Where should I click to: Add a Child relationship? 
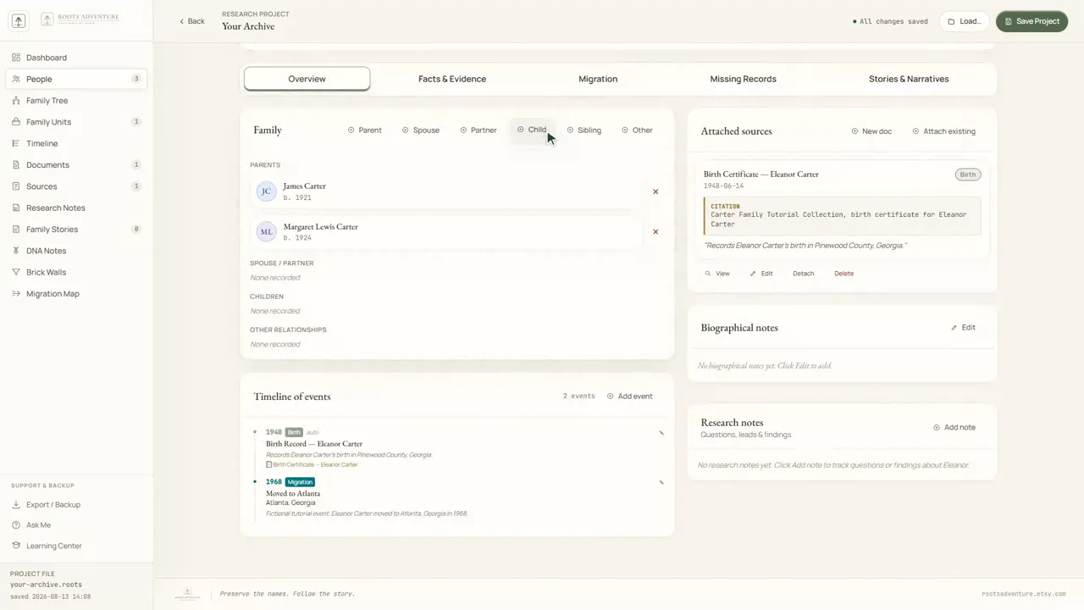pyautogui.click(x=532, y=130)
